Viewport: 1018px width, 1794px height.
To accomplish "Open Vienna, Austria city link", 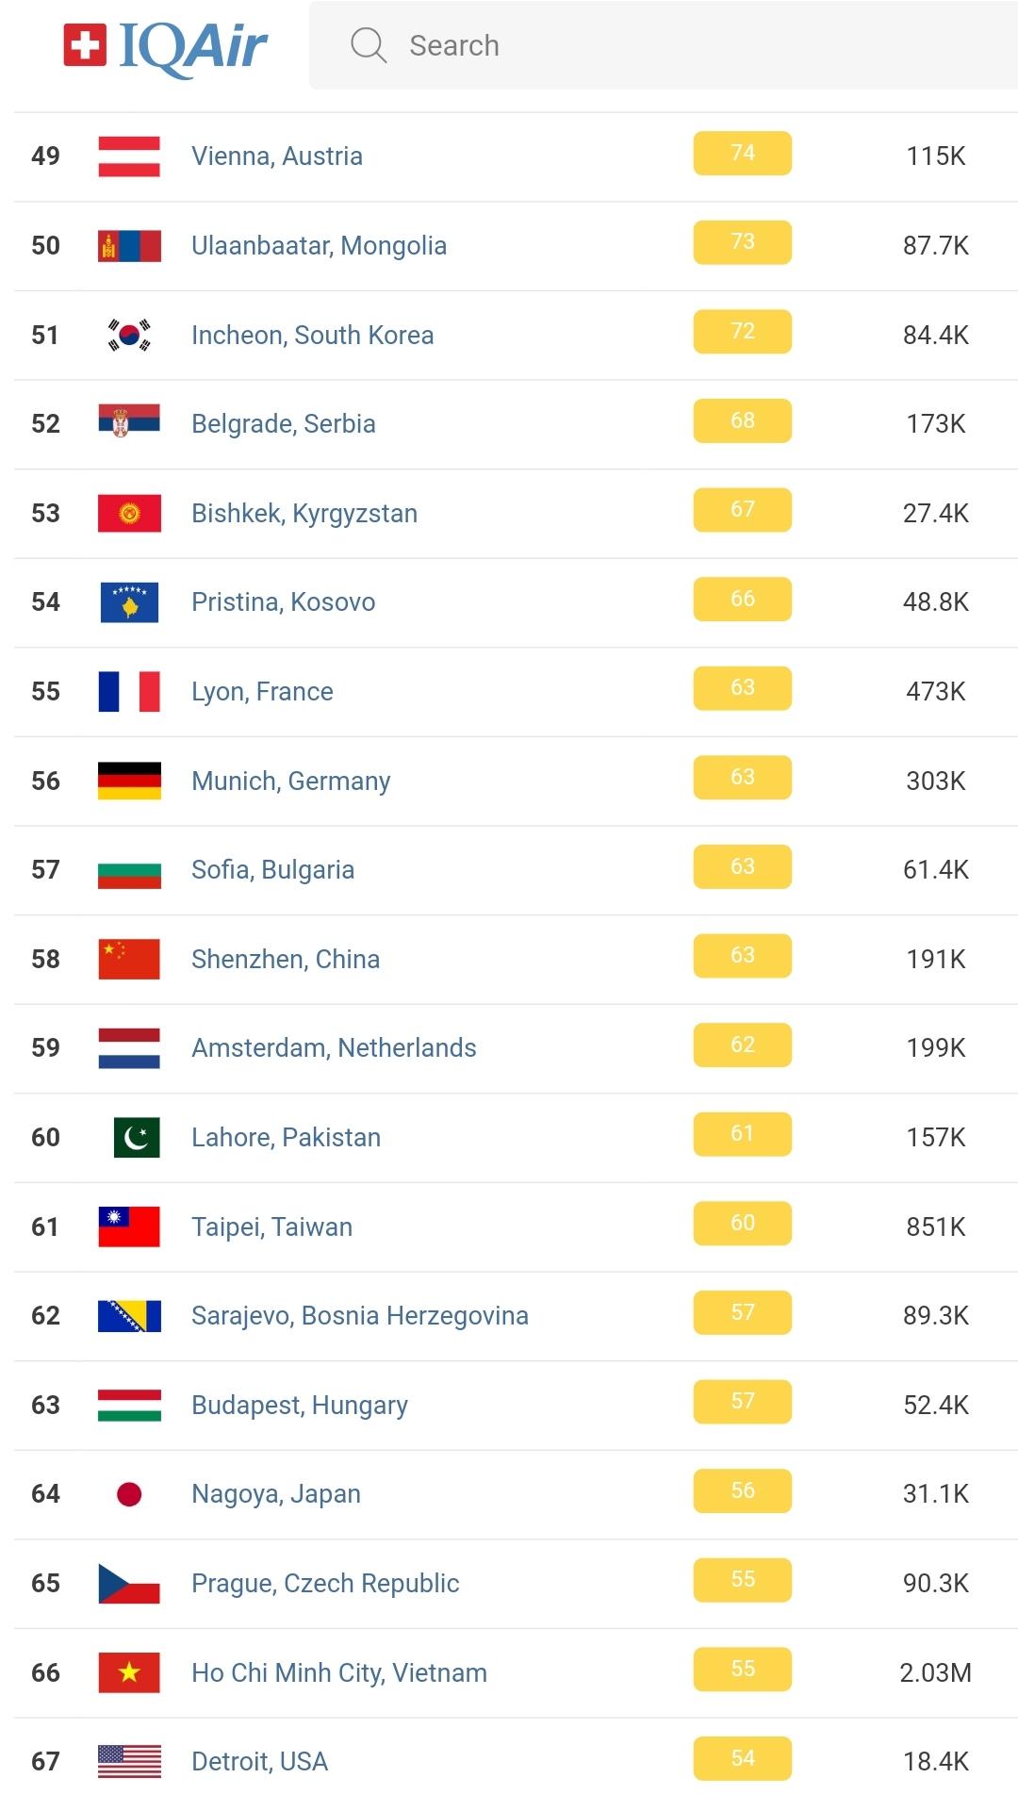I will pos(276,156).
